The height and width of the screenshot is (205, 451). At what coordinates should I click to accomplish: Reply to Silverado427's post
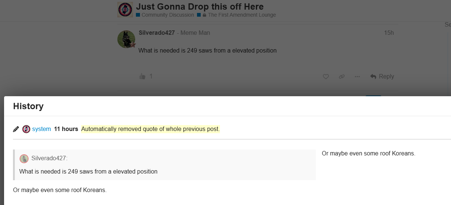point(382,77)
